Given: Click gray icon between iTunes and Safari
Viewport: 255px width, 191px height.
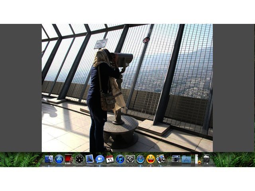Looking at the screenshot, I should [x=130, y=160].
